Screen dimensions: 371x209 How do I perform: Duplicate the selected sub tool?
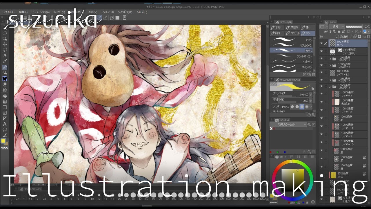pyautogui.click(x=309, y=75)
